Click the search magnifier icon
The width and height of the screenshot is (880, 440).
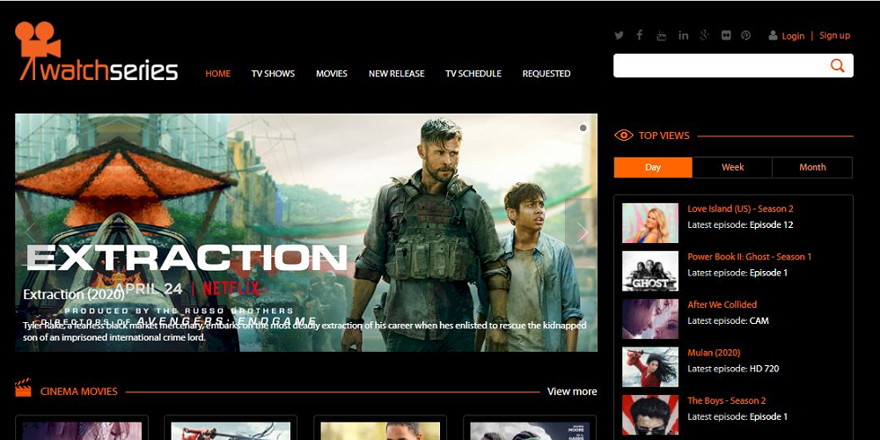pos(838,66)
